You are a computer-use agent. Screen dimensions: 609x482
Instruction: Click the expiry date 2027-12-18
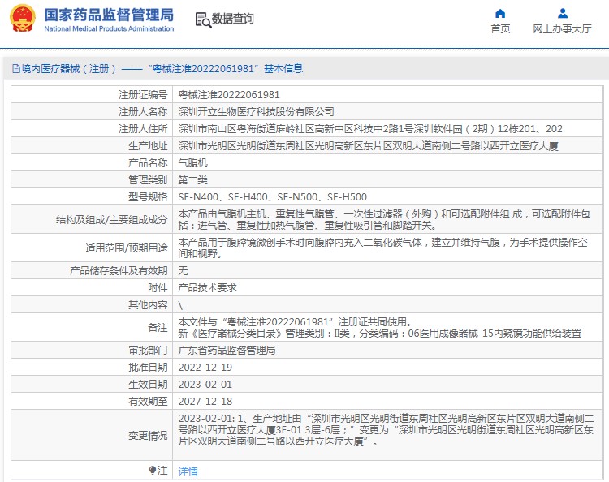[x=205, y=401]
